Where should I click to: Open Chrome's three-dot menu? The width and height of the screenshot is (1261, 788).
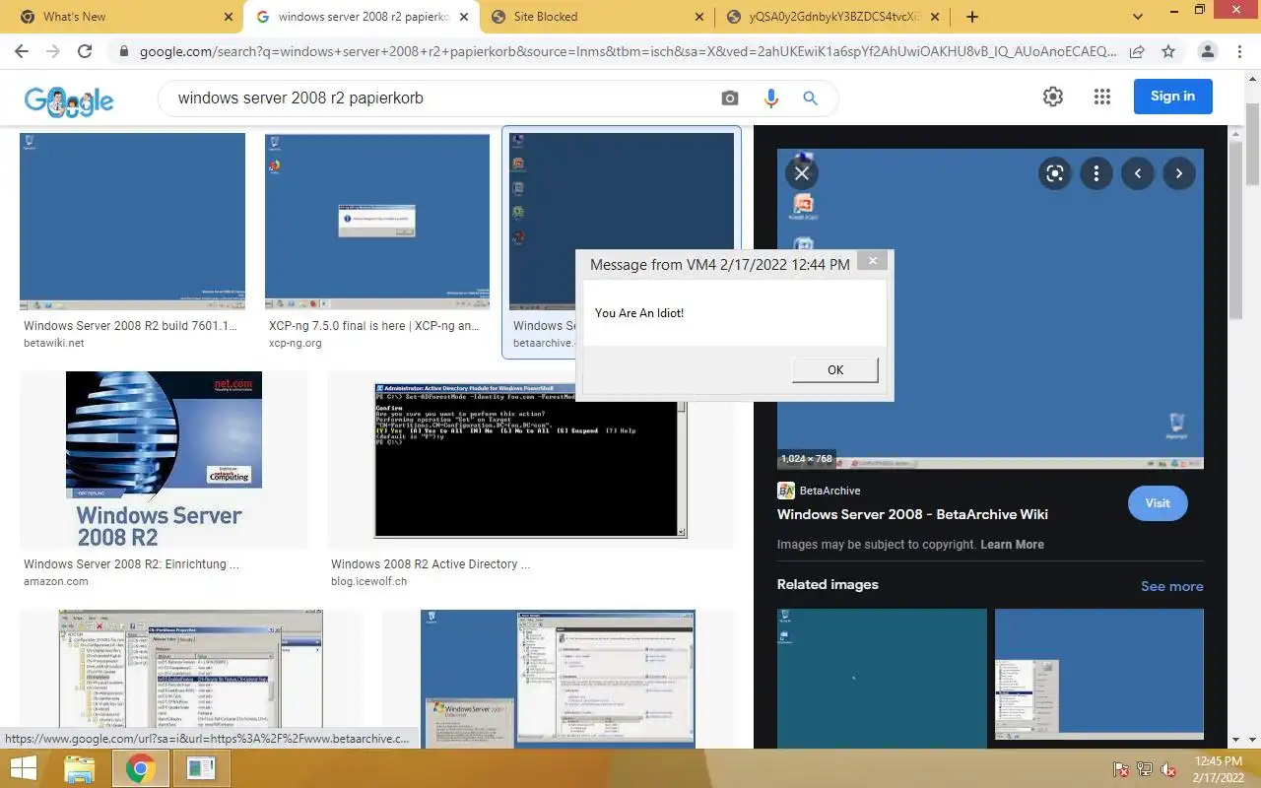pyautogui.click(x=1238, y=51)
